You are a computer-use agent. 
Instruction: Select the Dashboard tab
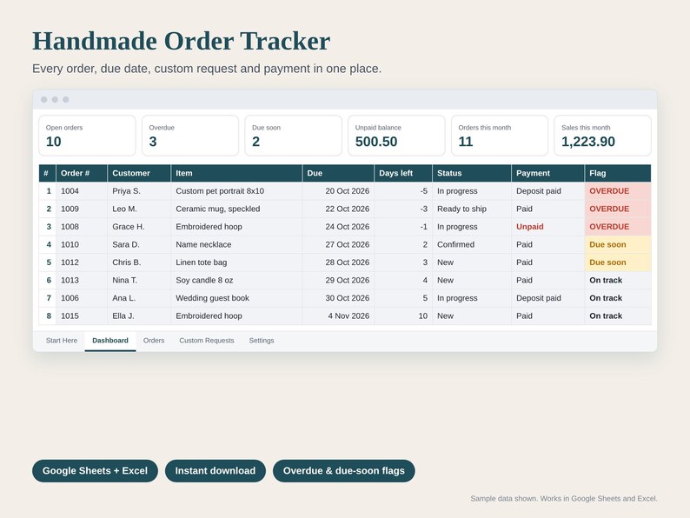point(110,341)
